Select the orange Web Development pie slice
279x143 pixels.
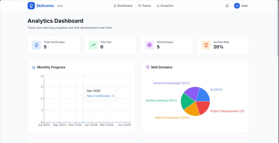click(x=193, y=110)
